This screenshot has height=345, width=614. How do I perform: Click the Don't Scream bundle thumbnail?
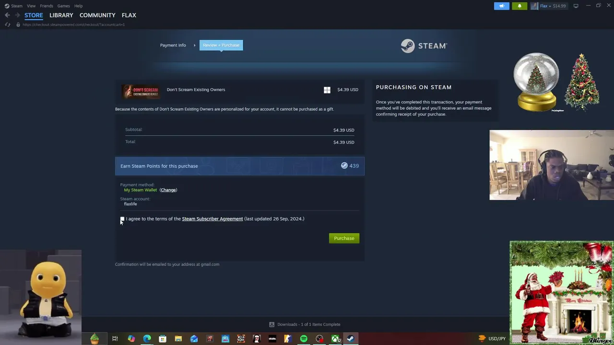click(x=140, y=91)
